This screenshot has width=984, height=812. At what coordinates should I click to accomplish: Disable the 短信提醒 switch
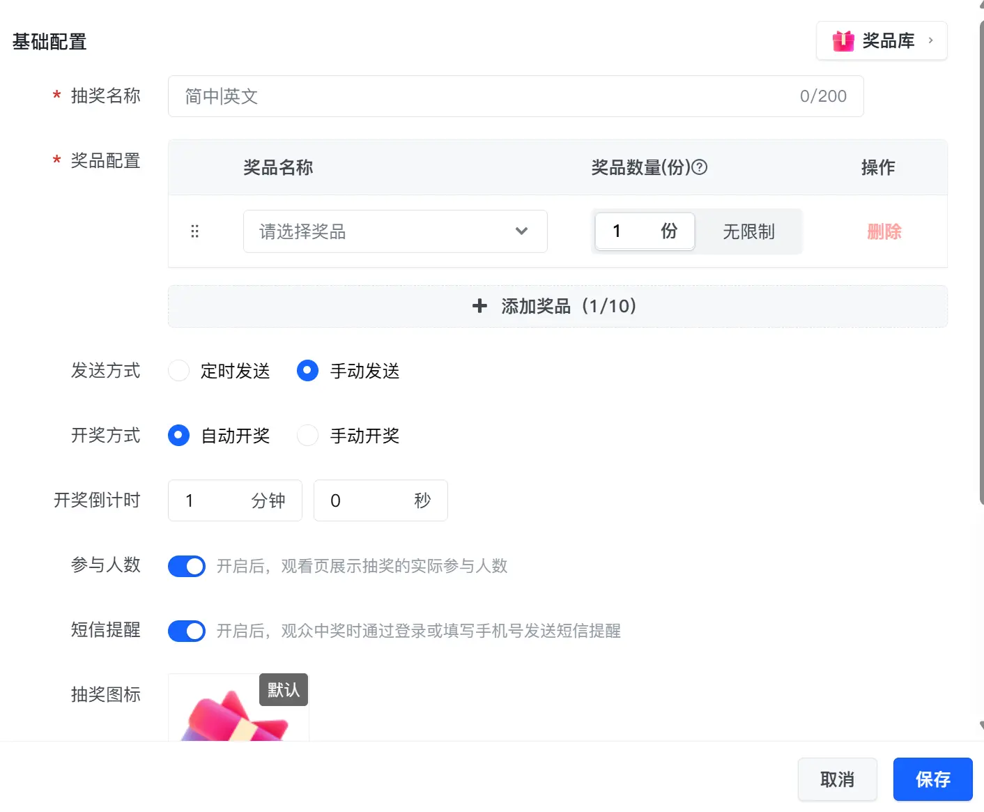point(187,631)
